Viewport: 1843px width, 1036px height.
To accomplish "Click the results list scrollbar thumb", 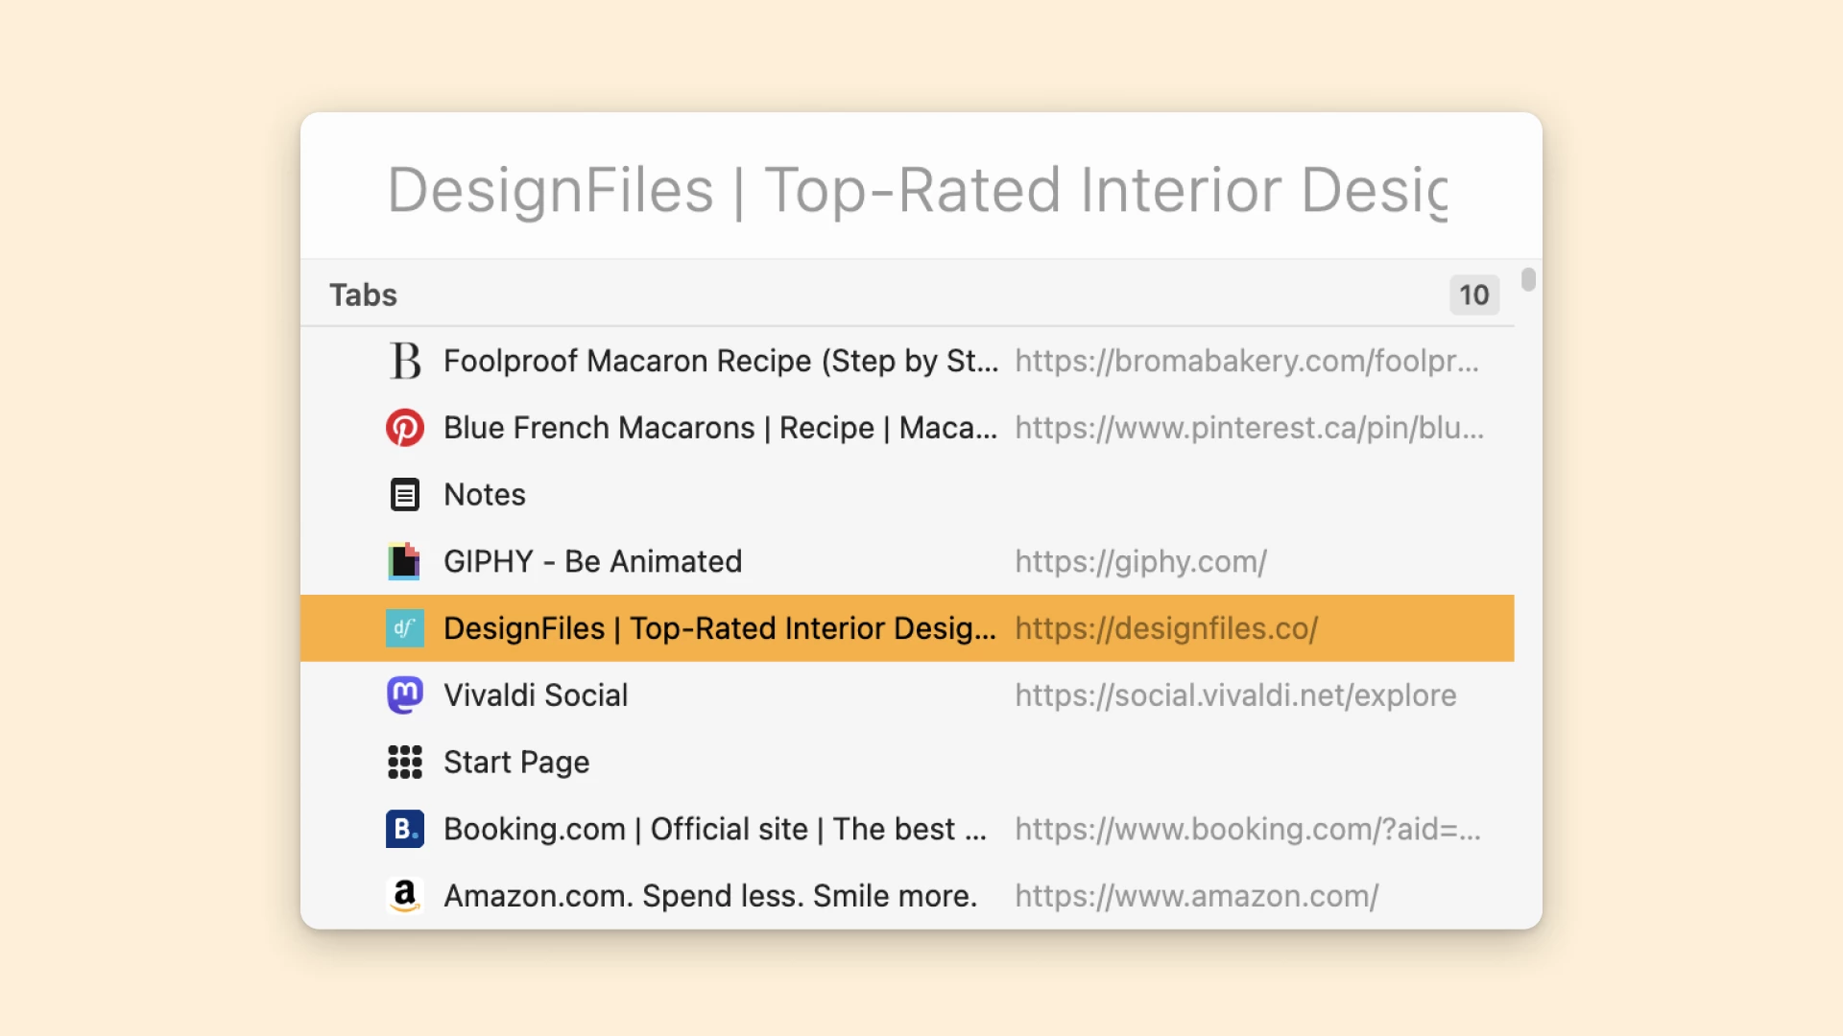I will (1528, 279).
